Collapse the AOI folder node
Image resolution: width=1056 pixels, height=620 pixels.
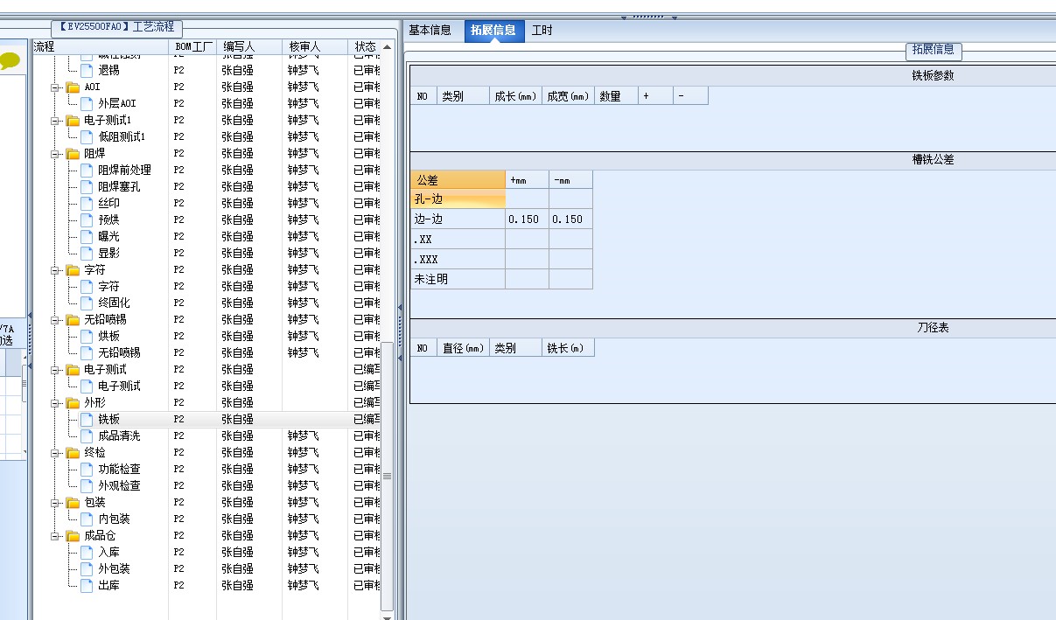tap(56, 87)
